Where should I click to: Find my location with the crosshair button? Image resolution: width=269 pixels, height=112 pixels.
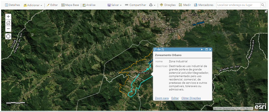(8, 36)
